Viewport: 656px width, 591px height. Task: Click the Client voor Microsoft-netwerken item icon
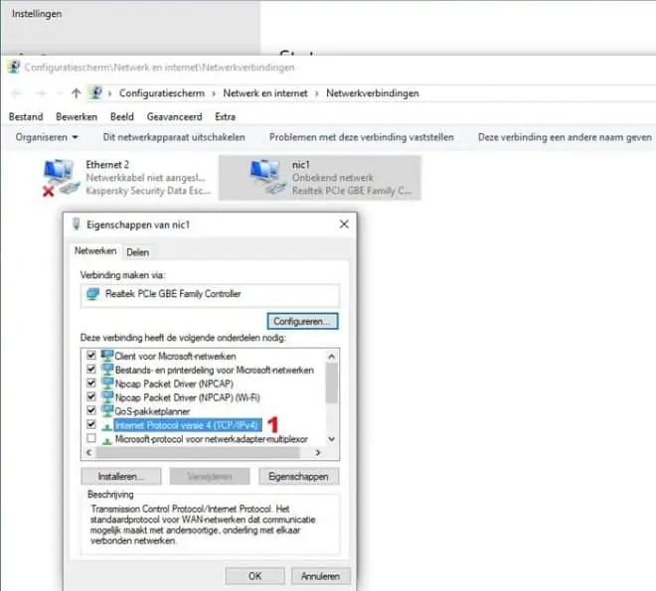(106, 356)
